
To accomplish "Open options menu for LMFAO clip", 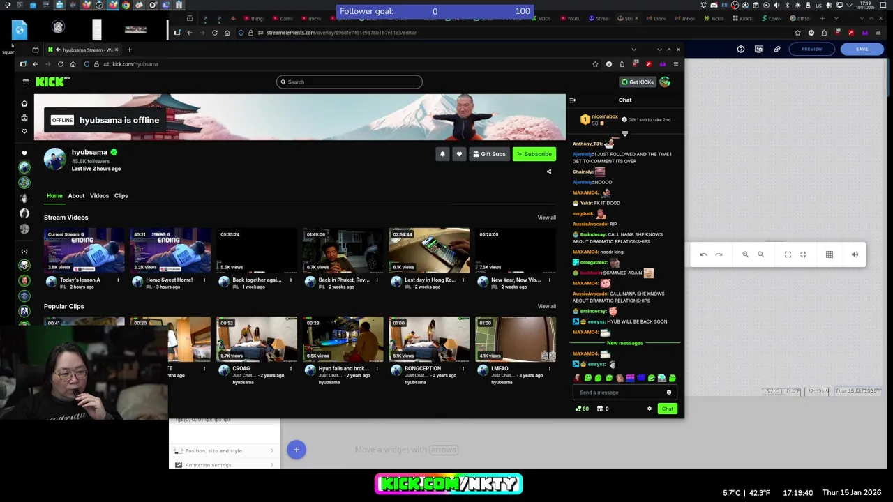I will tap(550, 369).
